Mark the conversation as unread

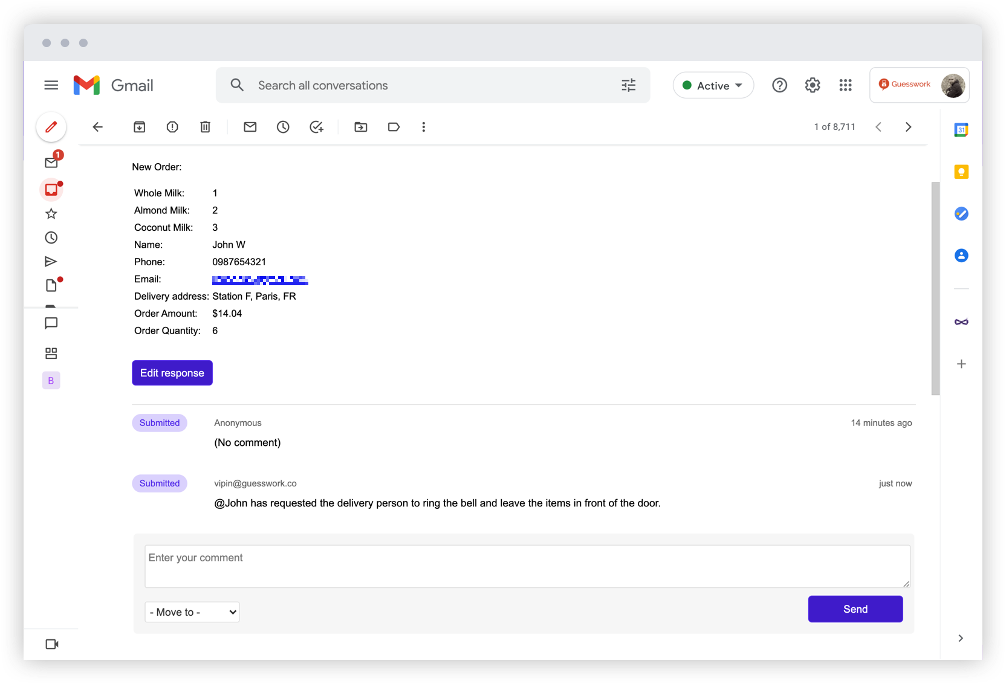point(250,127)
